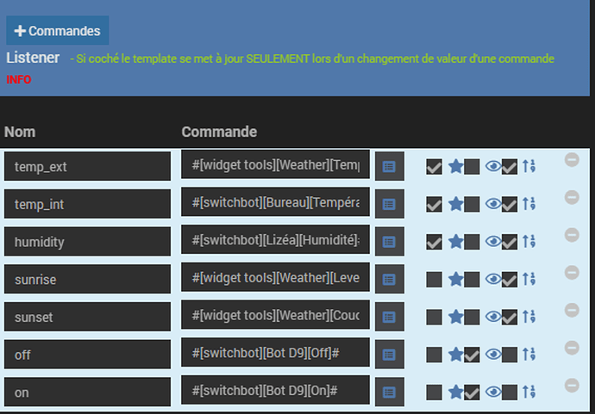Viewport: 595px width, 414px height.
Task: Edit the humidity name field
Action: tap(87, 242)
